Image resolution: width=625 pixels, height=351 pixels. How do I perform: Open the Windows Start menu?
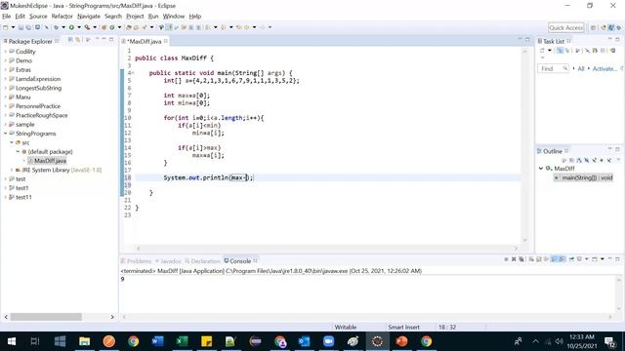[x=11, y=341]
